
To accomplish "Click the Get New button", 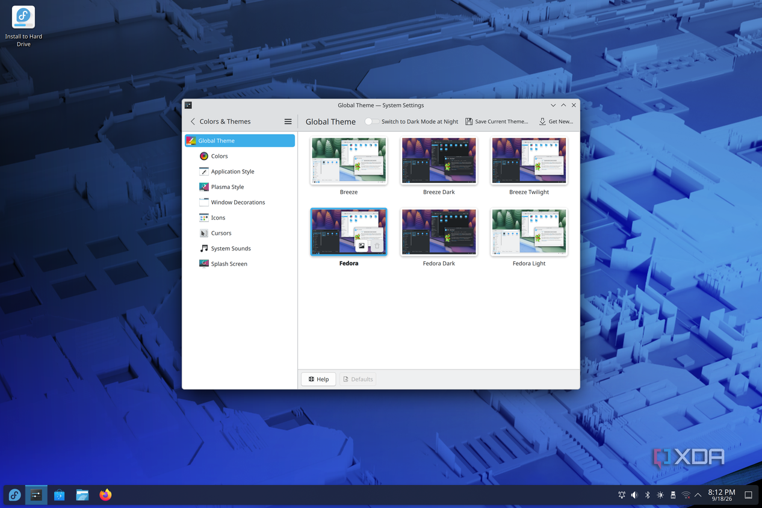I will 556,122.
